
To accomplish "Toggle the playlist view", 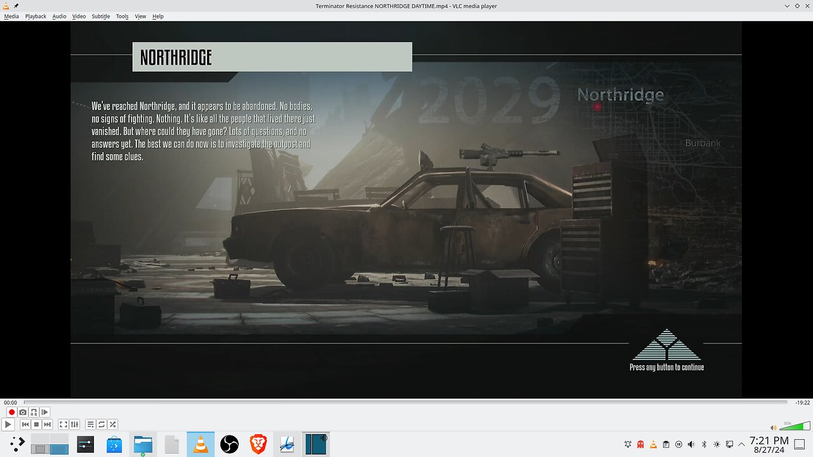I will coord(91,425).
